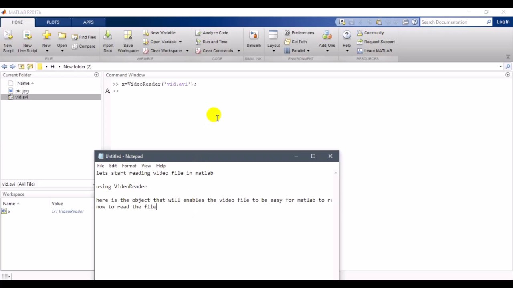
Task: Click Save Workspace
Action: (128, 42)
